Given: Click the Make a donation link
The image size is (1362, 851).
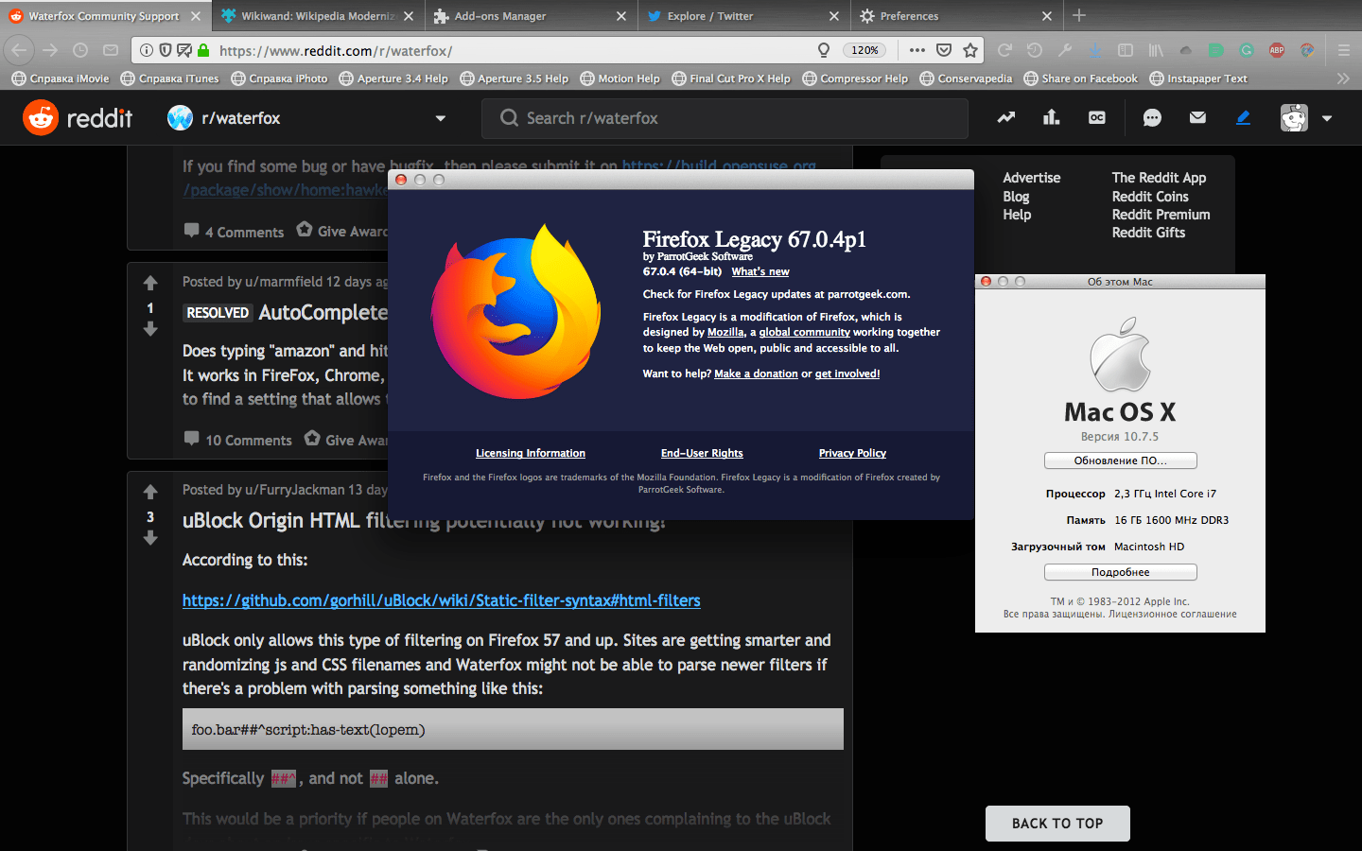Looking at the screenshot, I should pos(756,373).
